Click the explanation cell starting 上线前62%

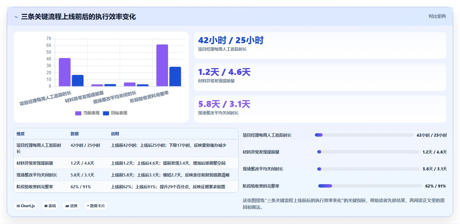tap(168, 187)
